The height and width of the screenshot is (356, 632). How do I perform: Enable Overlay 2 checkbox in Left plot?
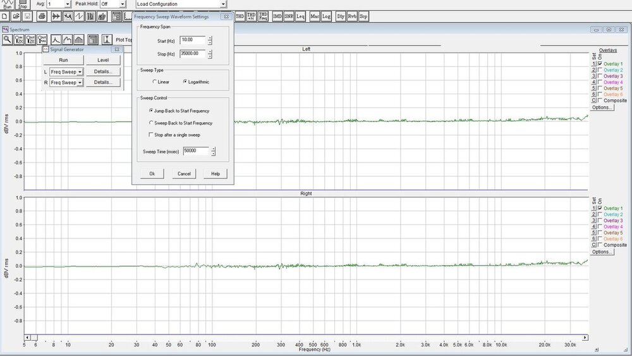tap(600, 70)
